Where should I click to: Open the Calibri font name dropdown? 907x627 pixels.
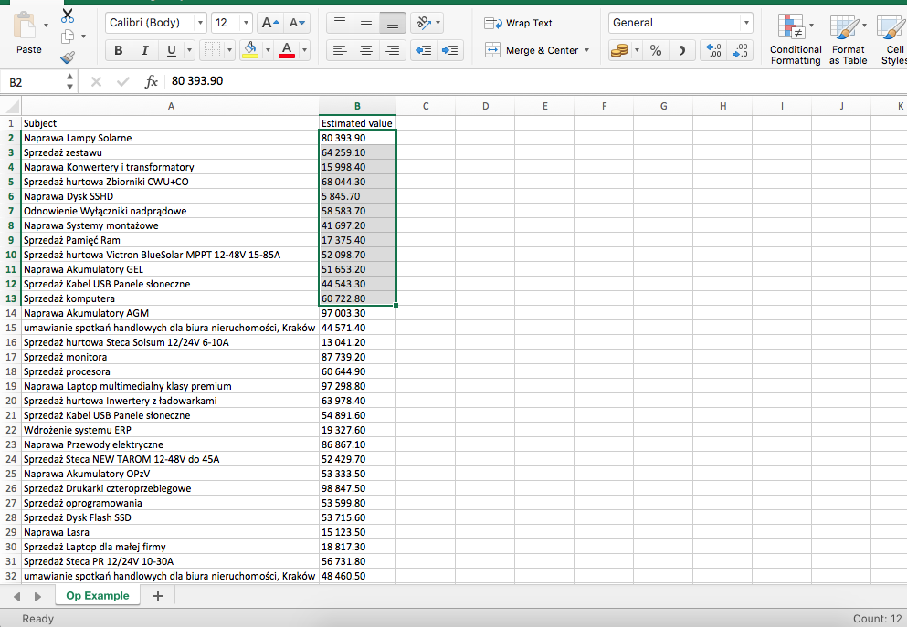200,23
